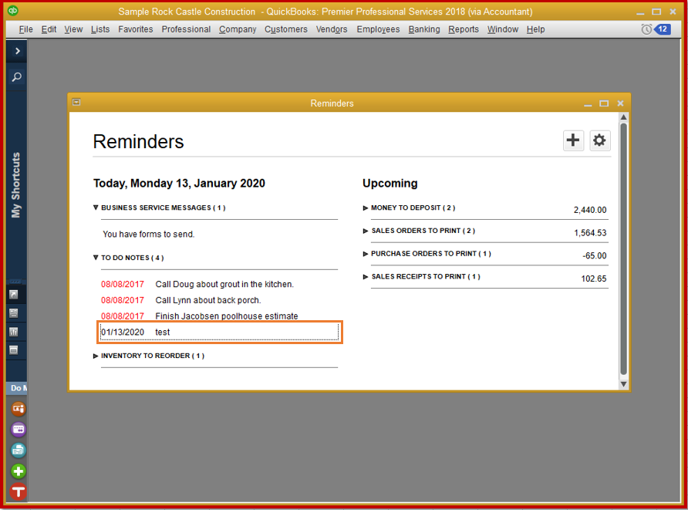Viewport: 688px width, 510px height.
Task: Expand Inventory to Reorder section
Action: point(96,356)
